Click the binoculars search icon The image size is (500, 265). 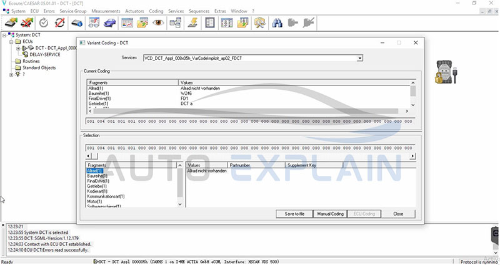[277, 23]
